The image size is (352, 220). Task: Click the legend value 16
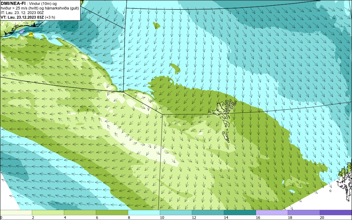click(x=258, y=218)
